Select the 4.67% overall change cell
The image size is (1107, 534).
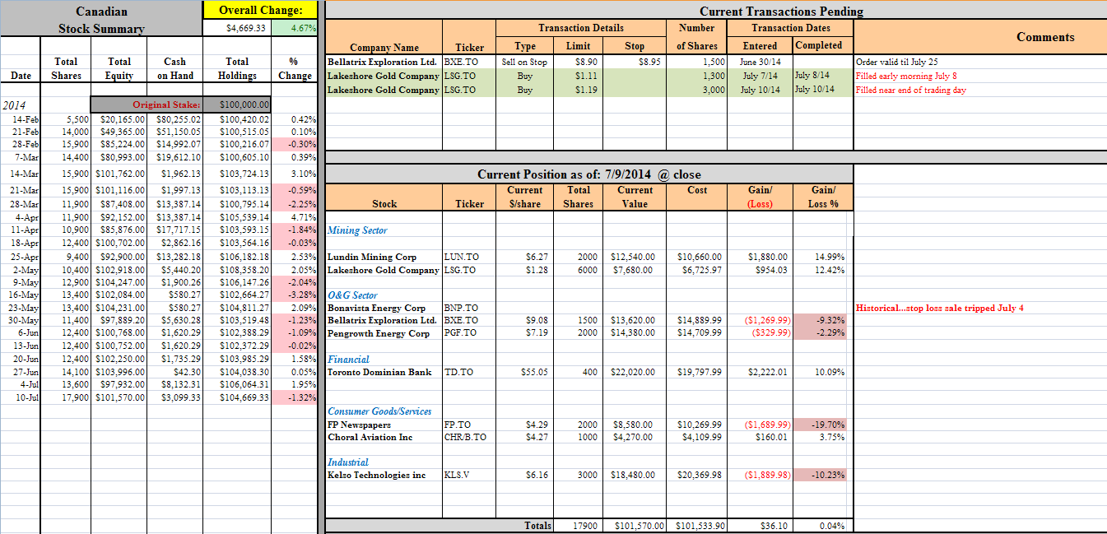293,28
